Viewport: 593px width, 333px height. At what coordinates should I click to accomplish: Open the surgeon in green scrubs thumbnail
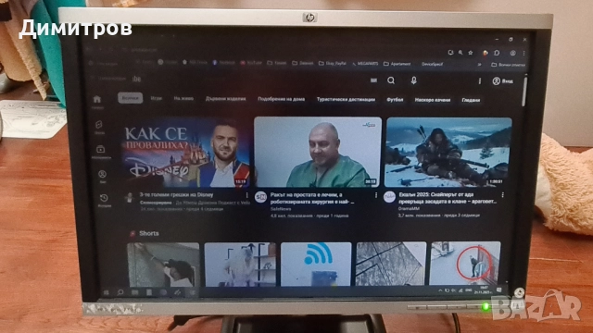[x=318, y=152]
